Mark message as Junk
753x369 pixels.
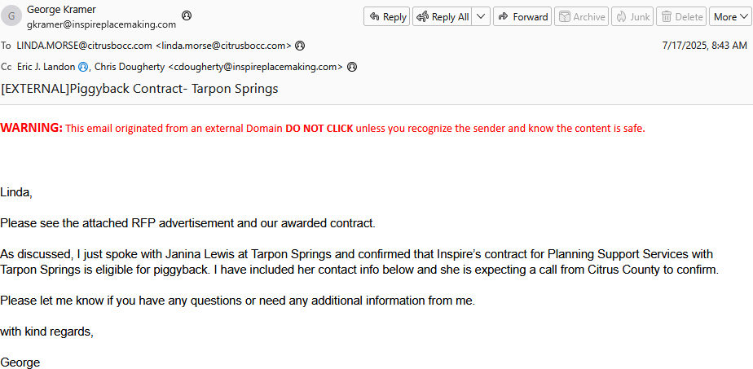pos(632,17)
